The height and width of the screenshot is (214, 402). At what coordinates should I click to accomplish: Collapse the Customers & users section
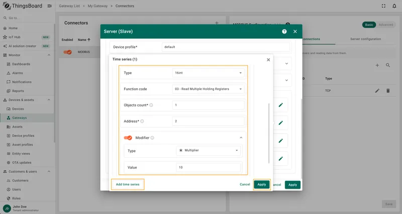[49, 171]
